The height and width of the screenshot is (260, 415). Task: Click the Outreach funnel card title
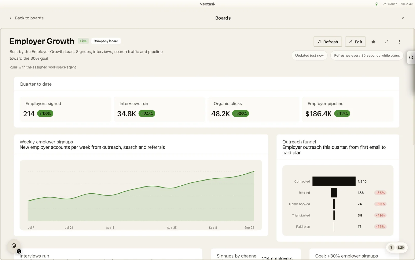point(299,142)
